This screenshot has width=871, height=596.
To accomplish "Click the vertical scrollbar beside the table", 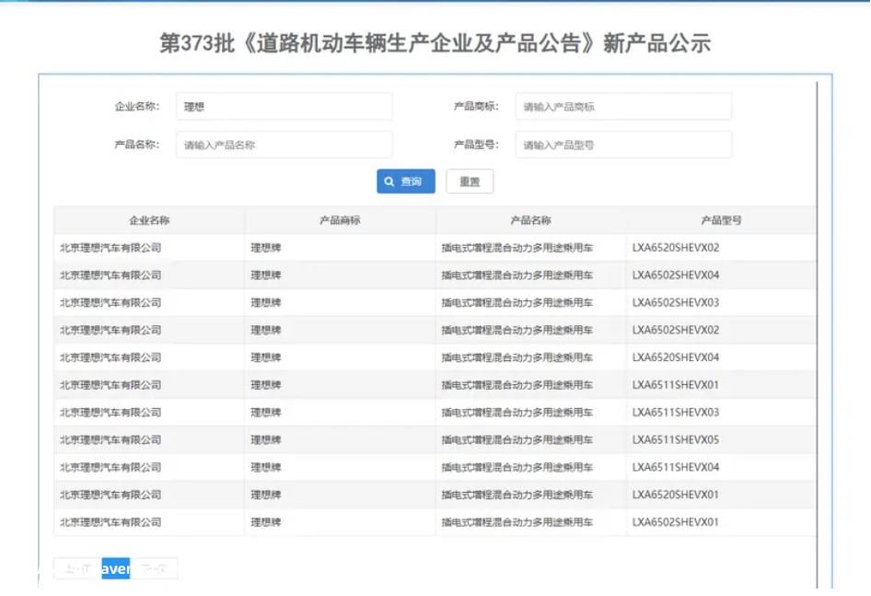I will pyautogui.click(x=817, y=333).
